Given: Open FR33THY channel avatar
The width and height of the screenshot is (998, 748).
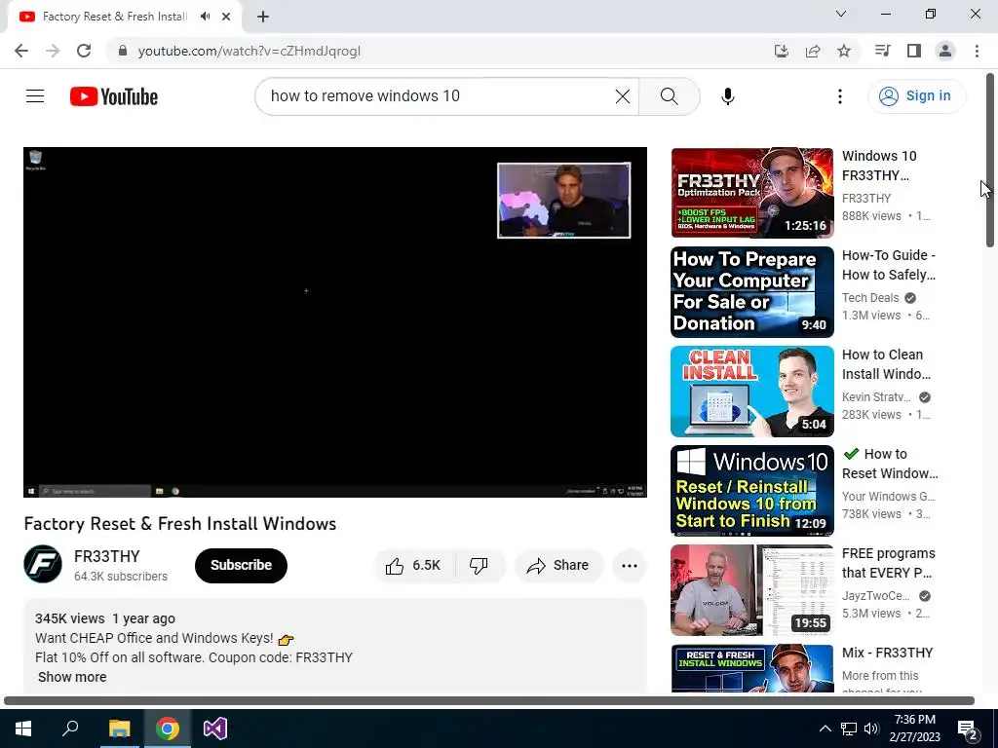Looking at the screenshot, I should tap(43, 564).
